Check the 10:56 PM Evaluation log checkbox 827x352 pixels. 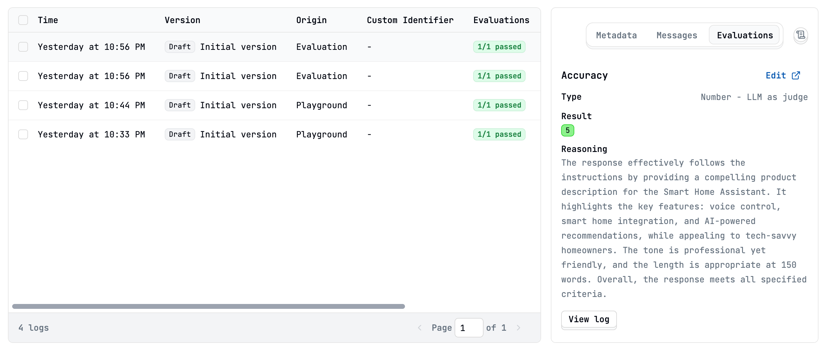(x=23, y=47)
